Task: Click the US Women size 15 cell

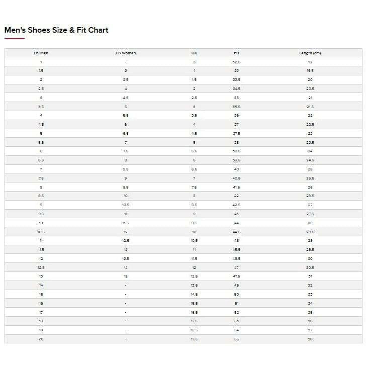Action: click(126, 276)
